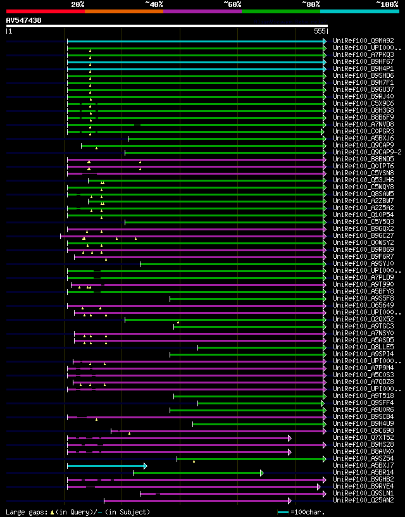405x517 pixels.
Task: Open hit UniRef100_B9H4P1
Action: point(363,68)
